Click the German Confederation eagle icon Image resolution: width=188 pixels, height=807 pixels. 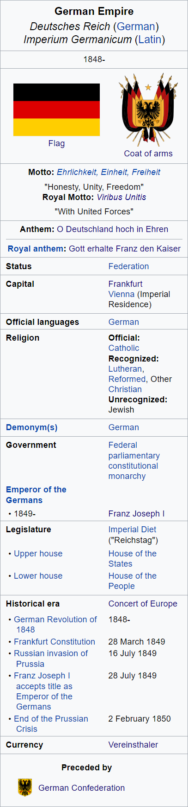25,788
